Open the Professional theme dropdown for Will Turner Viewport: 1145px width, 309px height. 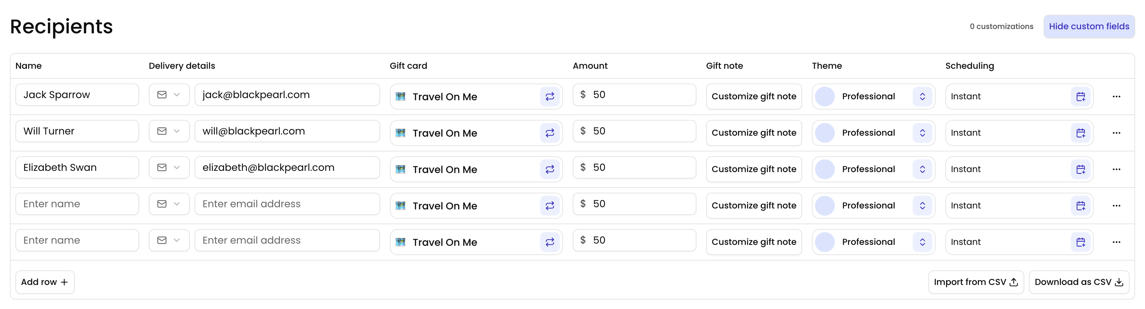tap(922, 133)
